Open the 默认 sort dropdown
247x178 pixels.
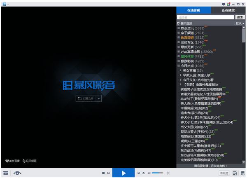click(x=240, y=23)
